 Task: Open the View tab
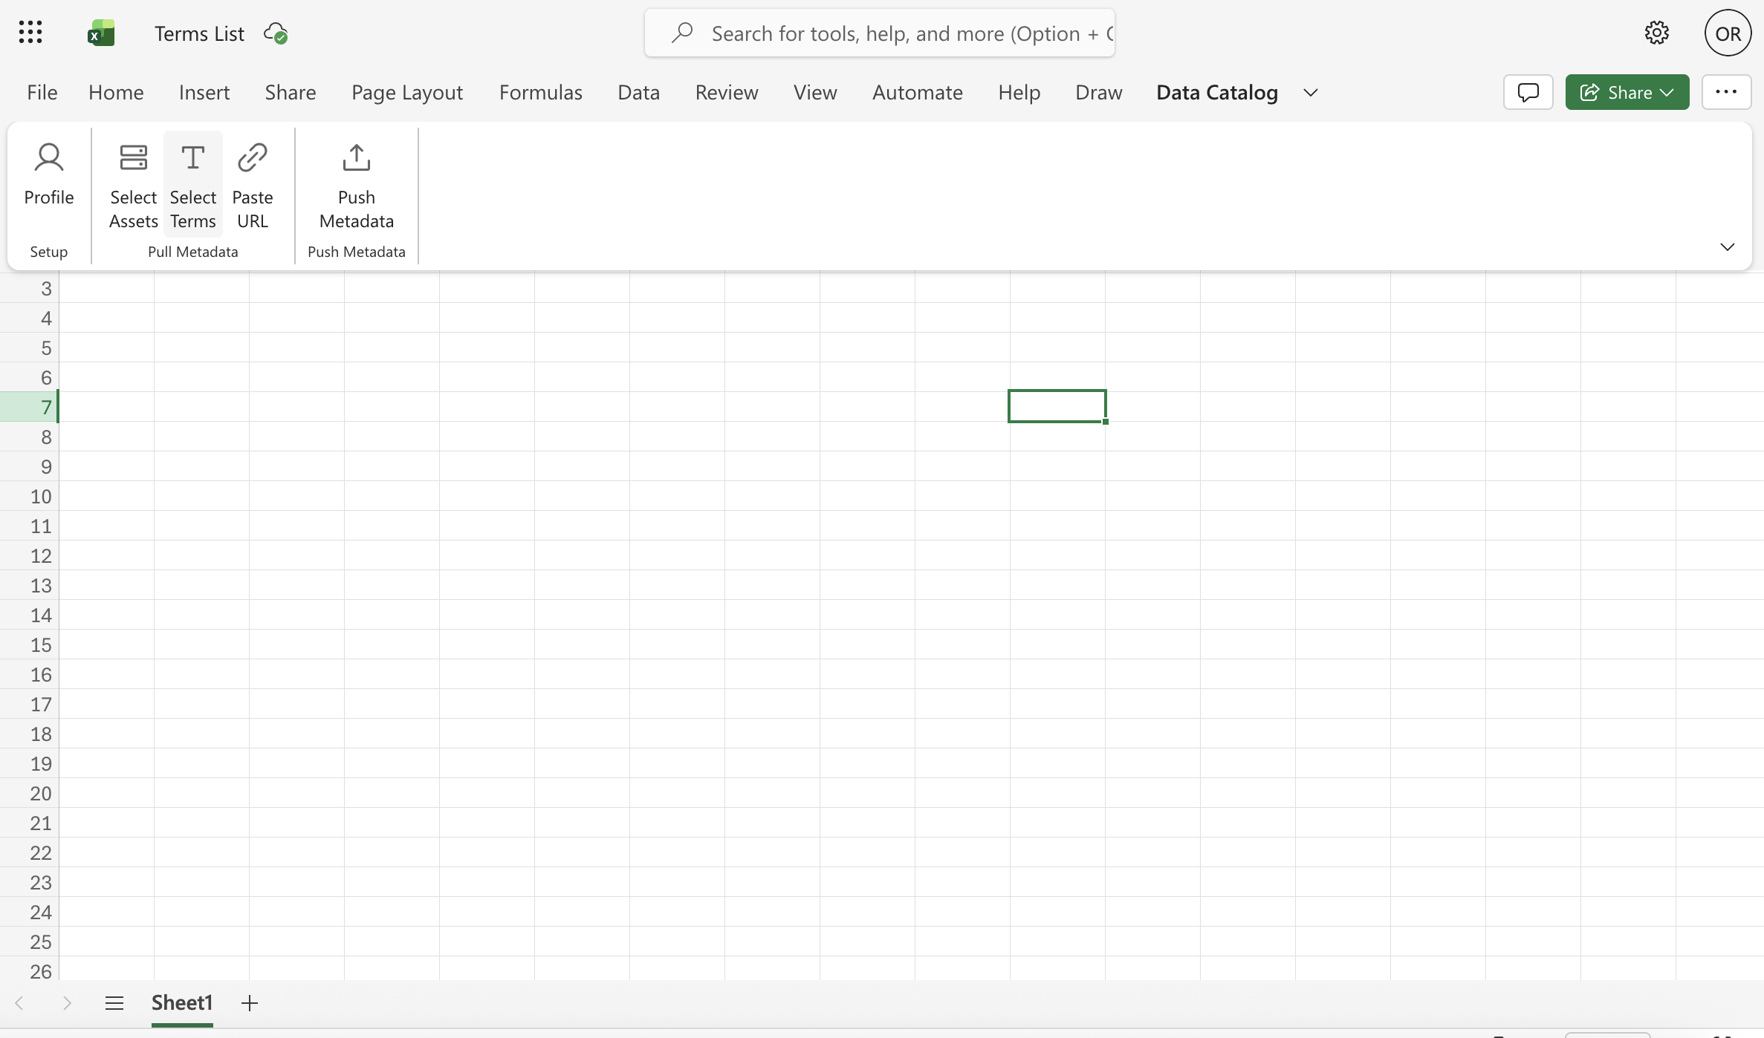[x=815, y=92]
